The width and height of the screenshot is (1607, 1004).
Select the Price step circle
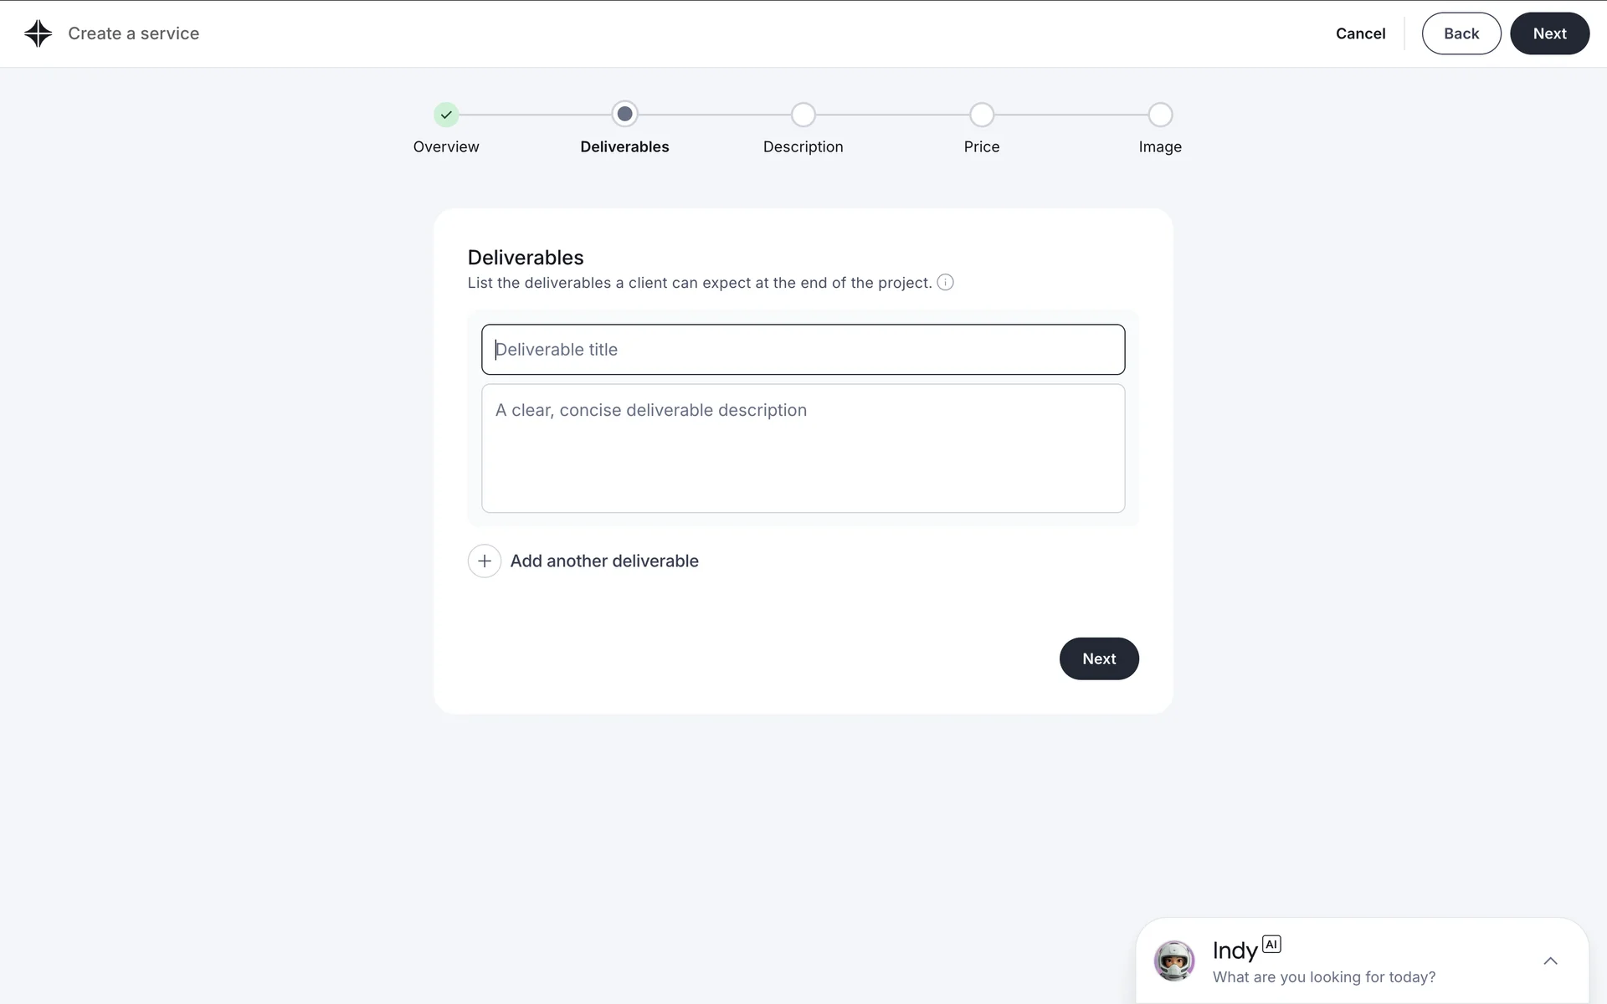pos(981,115)
